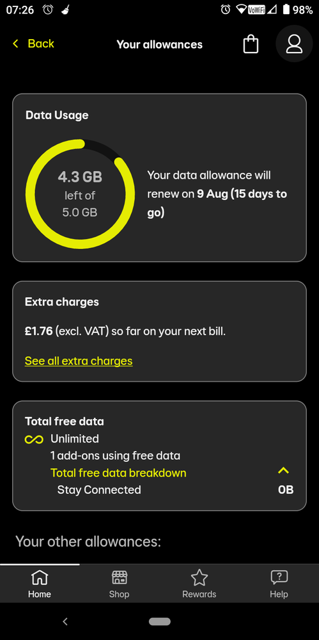
Task: Open the account profile icon
Action: [293, 44]
